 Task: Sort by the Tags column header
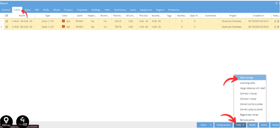coord(169,16)
